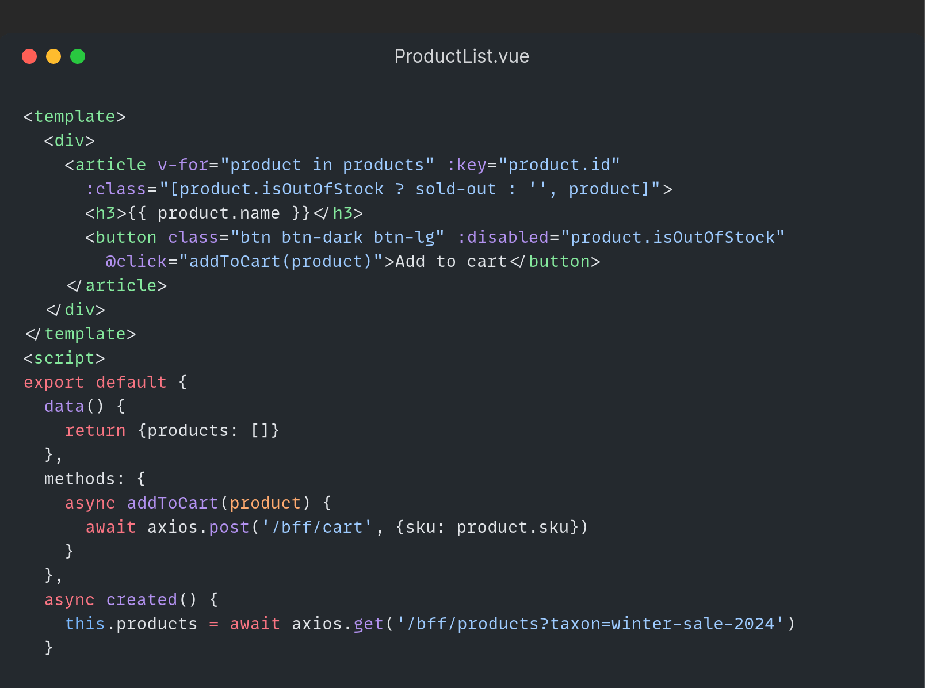Click the green maximize window button

pyautogui.click(x=78, y=56)
